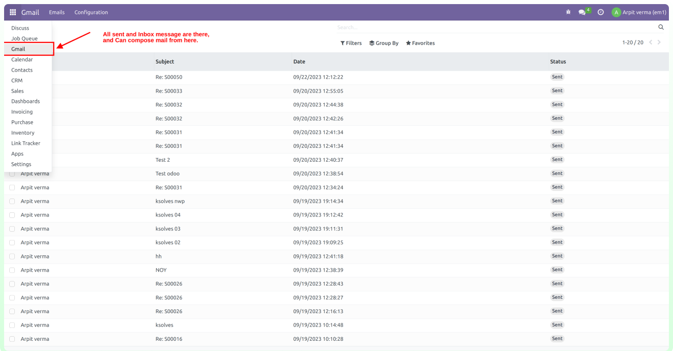Image resolution: width=673 pixels, height=351 pixels.
Task: Check the checkbox for the NOY row
Action: coord(12,270)
